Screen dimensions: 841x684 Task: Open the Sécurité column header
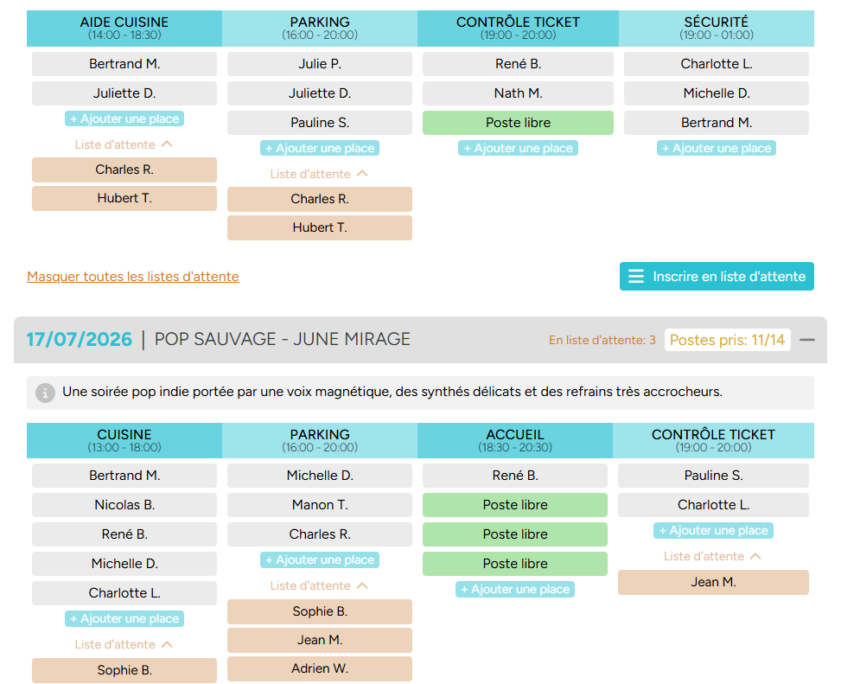point(716,28)
